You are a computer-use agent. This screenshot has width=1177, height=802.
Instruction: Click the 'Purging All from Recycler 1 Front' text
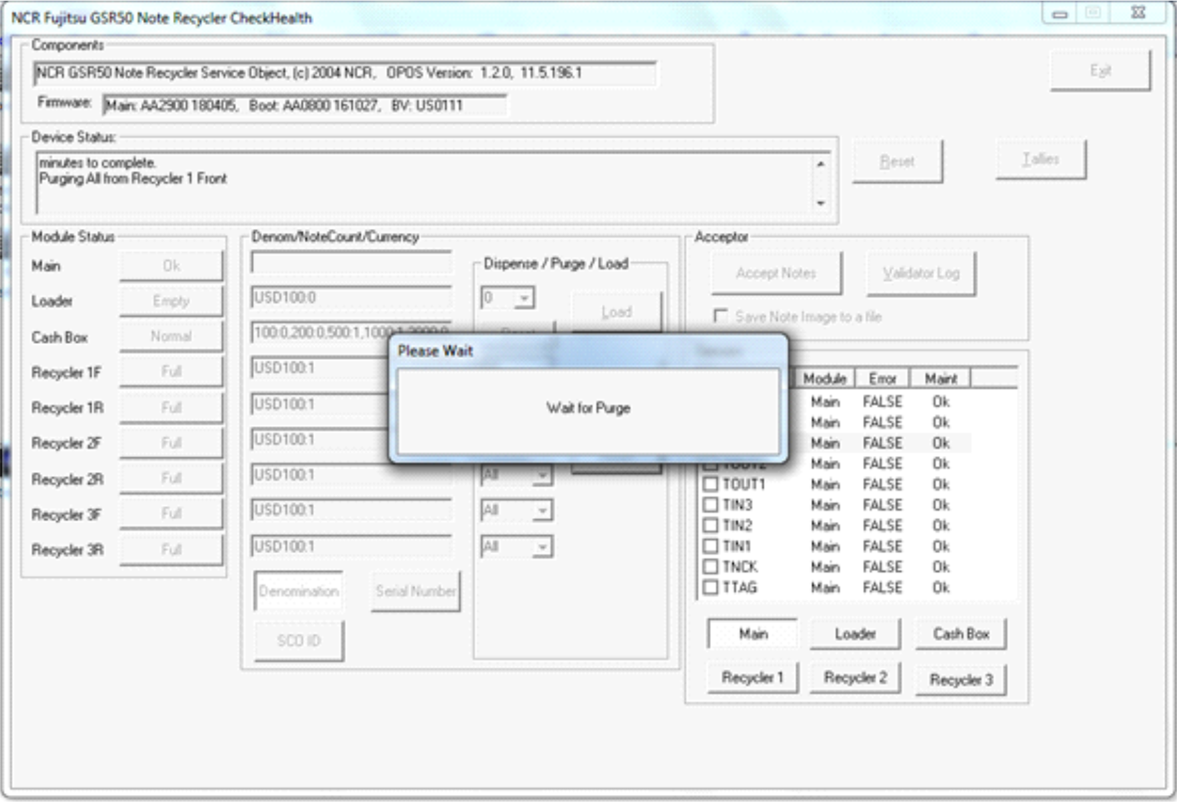[x=133, y=179]
